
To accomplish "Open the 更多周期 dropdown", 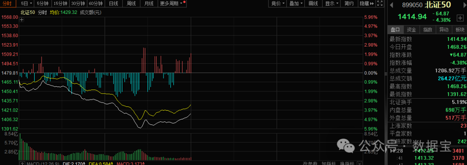I will coord(171,3).
